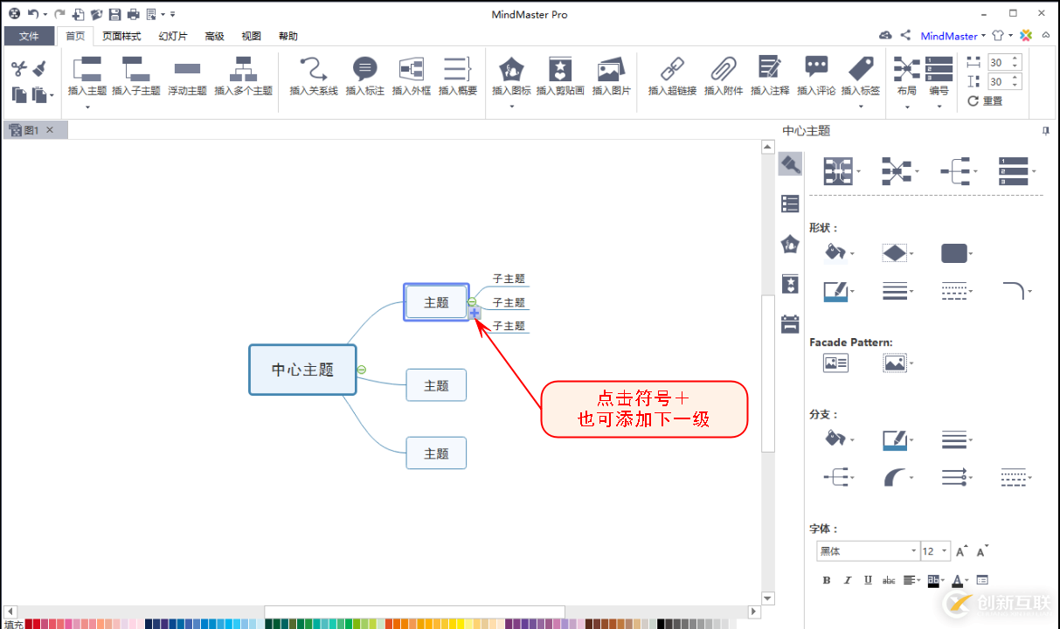This screenshot has height=629, width=1060.
Task: Toggle strikethrough text formatting
Action: pyautogui.click(x=889, y=580)
